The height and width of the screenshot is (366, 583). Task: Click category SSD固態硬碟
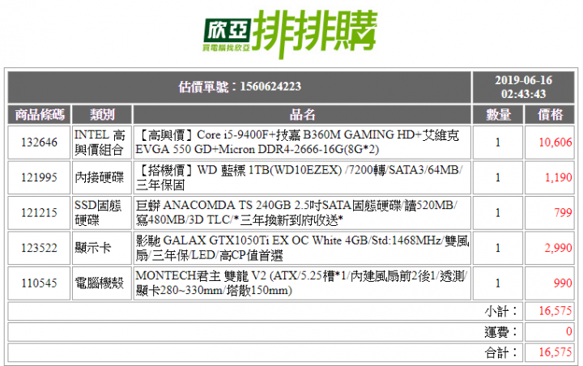coord(98,213)
